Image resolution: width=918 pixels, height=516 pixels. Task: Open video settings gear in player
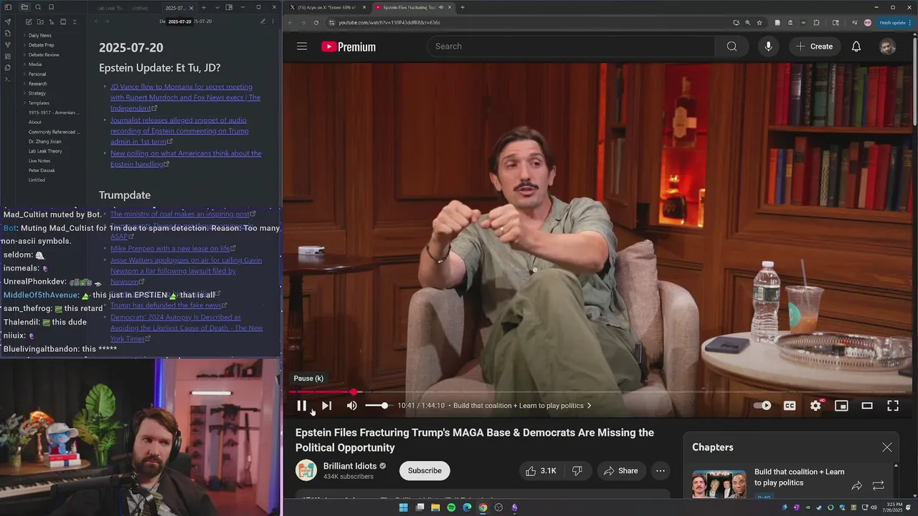pyautogui.click(x=815, y=406)
